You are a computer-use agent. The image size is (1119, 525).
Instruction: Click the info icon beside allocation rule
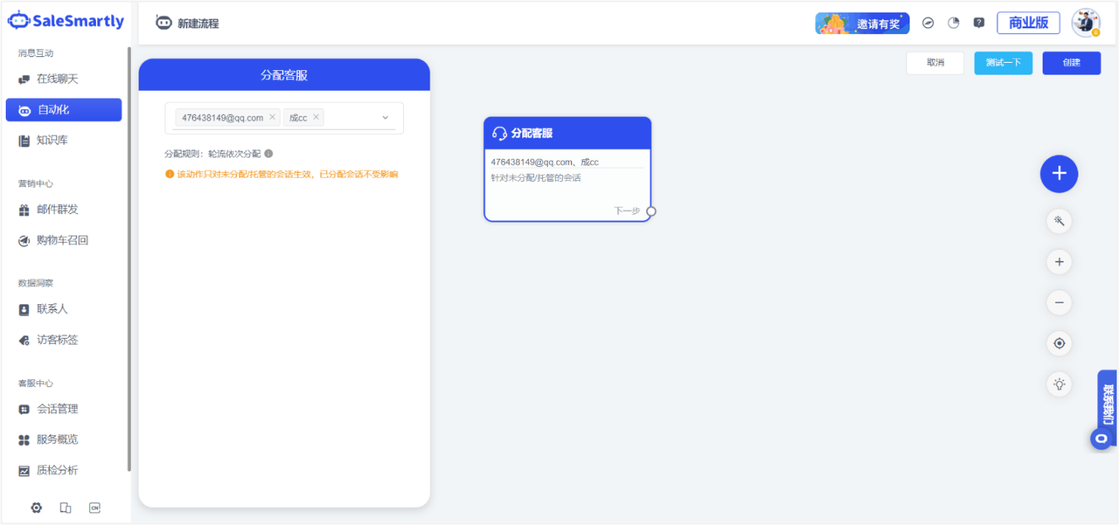point(269,154)
